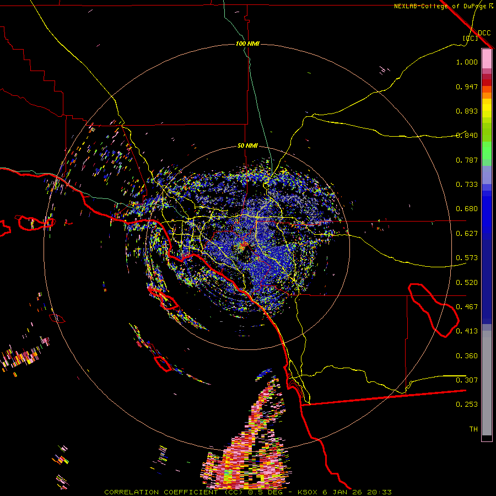The image size is (496, 496).
Task: Click the 0.733 legend value
Action: [467, 185]
